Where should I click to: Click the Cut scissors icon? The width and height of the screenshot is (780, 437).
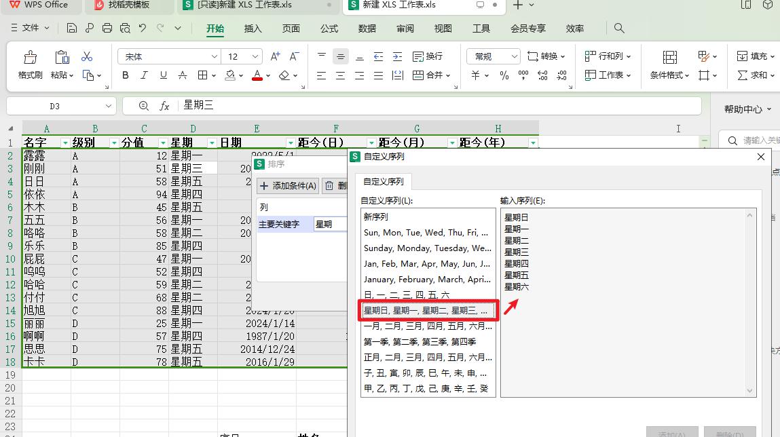pyautogui.click(x=87, y=57)
